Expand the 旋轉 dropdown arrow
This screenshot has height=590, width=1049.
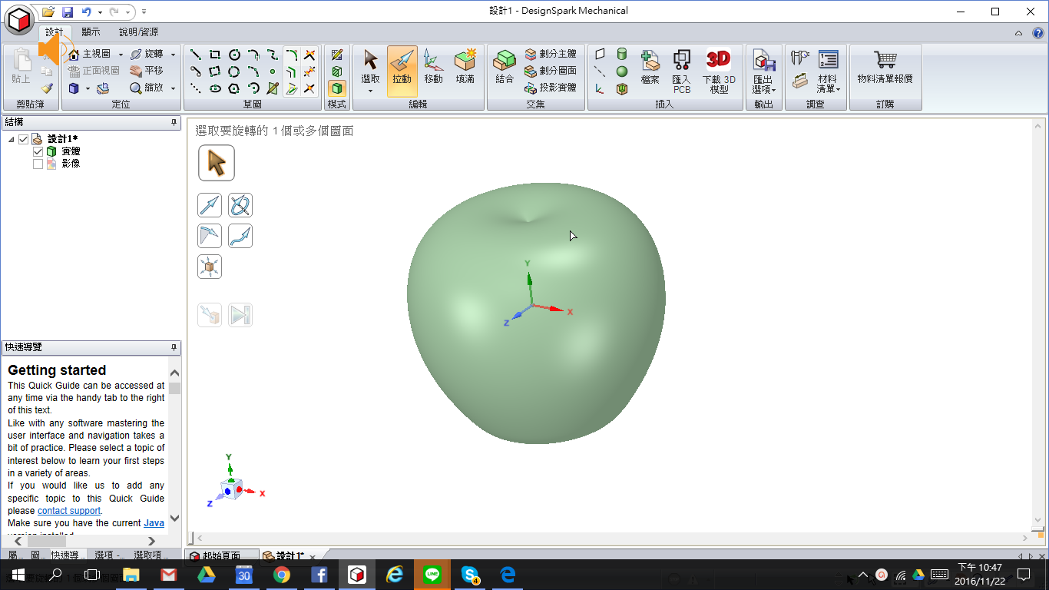click(173, 55)
